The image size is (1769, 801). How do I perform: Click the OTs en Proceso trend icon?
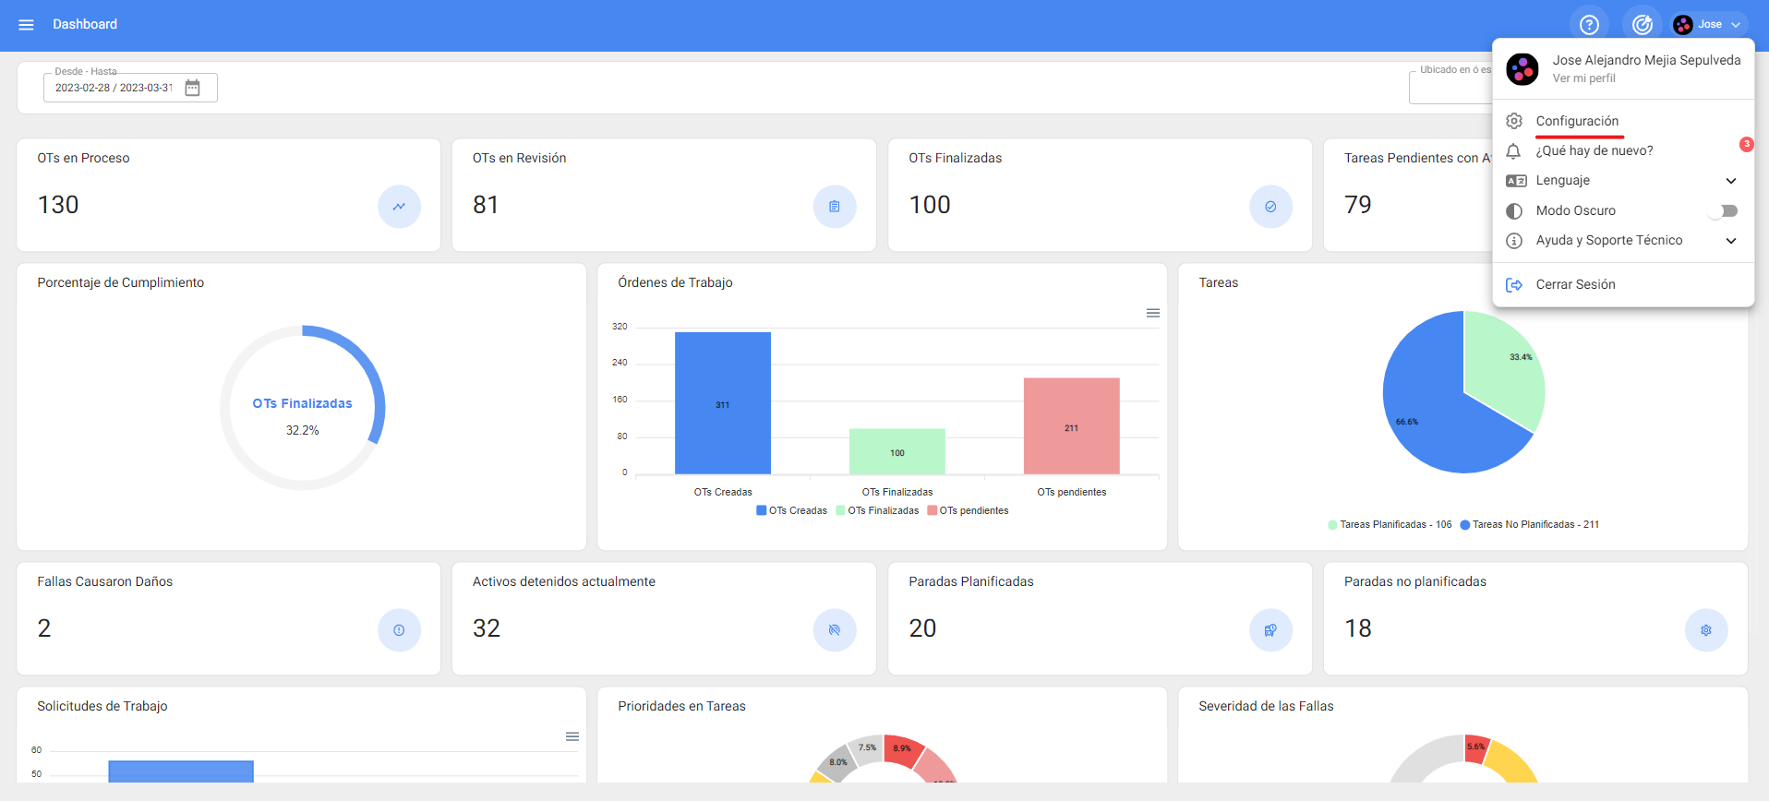pos(399,207)
